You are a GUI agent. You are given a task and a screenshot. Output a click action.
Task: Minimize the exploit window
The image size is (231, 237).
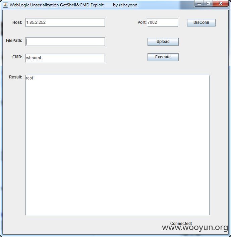199,3
